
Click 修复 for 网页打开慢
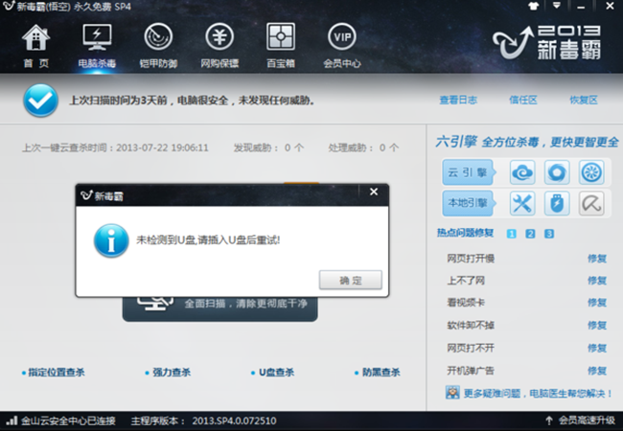[597, 259]
